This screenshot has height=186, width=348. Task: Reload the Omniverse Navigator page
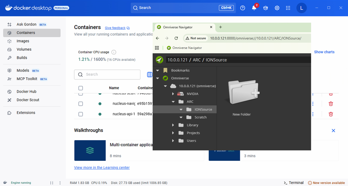pyautogui.click(x=176, y=38)
